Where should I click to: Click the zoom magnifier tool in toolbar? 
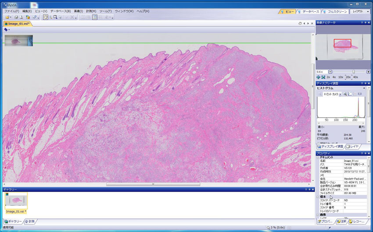pos(55,17)
